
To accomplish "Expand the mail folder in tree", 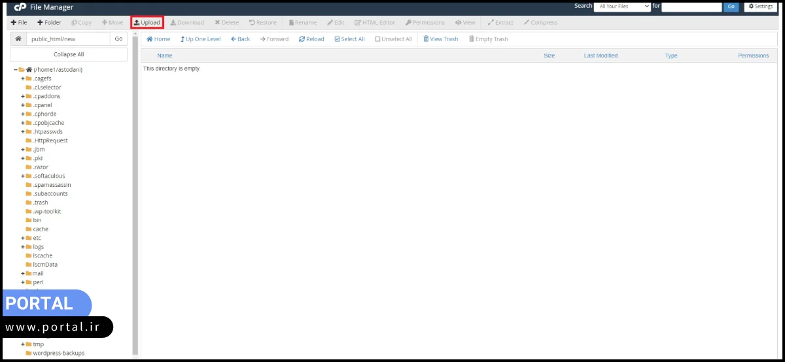I will (x=22, y=273).
